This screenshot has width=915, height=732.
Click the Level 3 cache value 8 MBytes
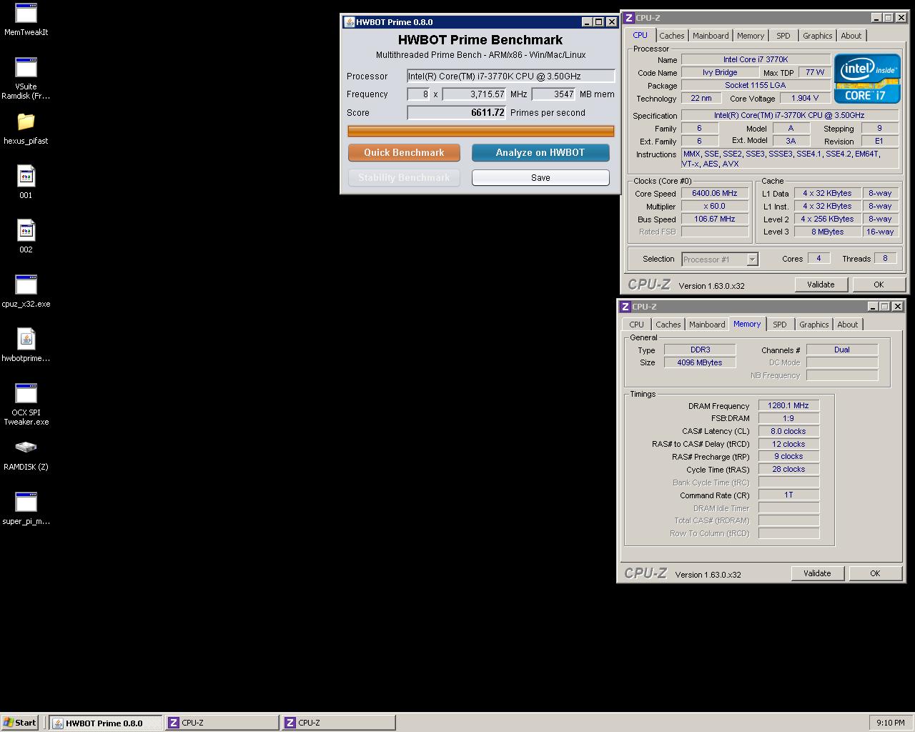(828, 232)
